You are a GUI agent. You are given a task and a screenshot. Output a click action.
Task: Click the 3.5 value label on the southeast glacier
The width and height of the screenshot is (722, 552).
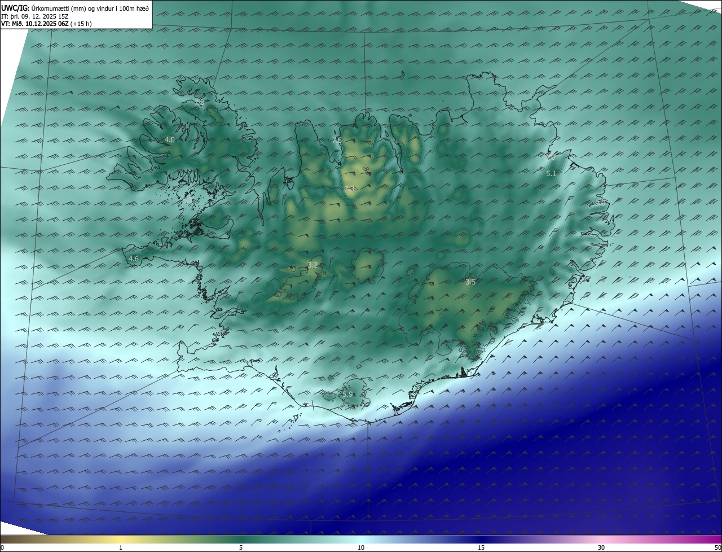pos(470,282)
